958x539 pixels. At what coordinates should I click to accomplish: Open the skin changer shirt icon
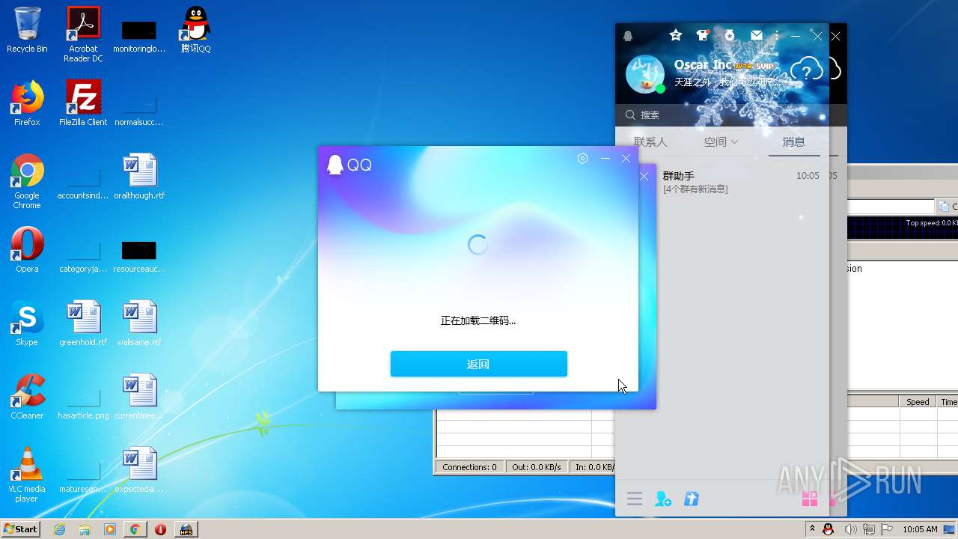pos(702,35)
